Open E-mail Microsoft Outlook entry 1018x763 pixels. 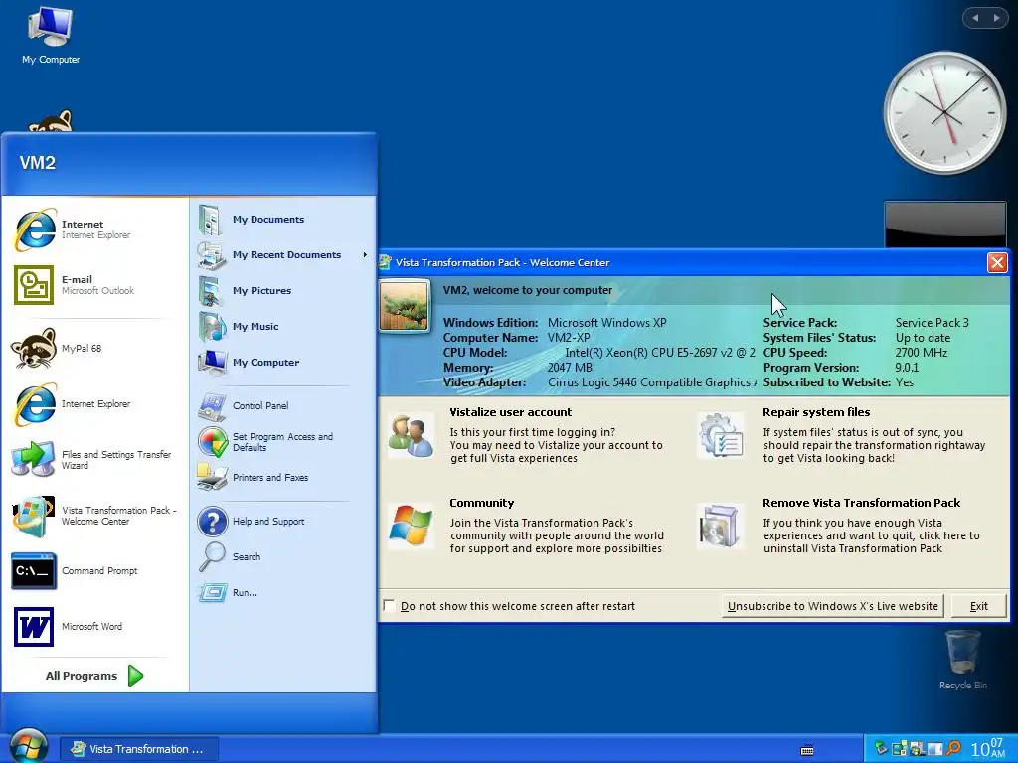94,285
